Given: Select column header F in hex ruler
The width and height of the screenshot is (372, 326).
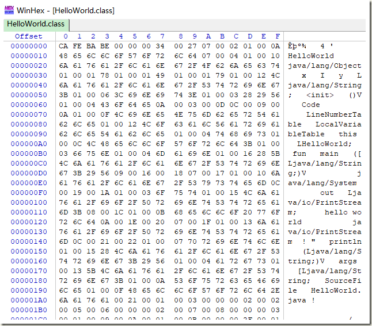Looking at the screenshot, I should click(x=278, y=36).
